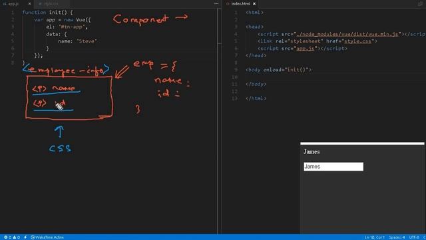
Task: Click the name: 'Steve' line in app.js
Action: (x=77, y=41)
